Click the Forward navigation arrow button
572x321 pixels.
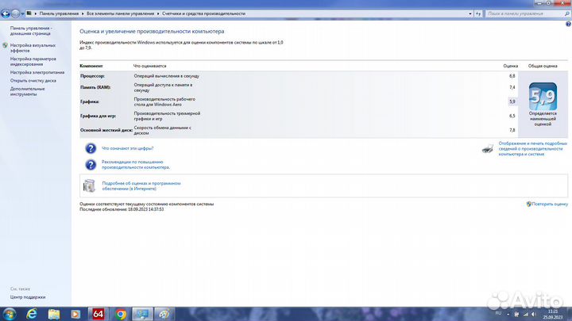pos(15,13)
